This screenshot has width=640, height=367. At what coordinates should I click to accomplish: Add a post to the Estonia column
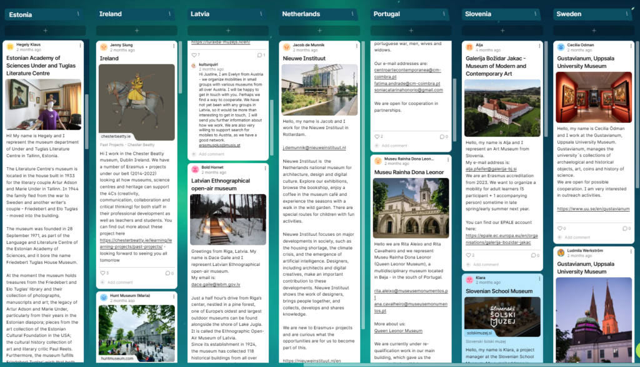click(45, 31)
